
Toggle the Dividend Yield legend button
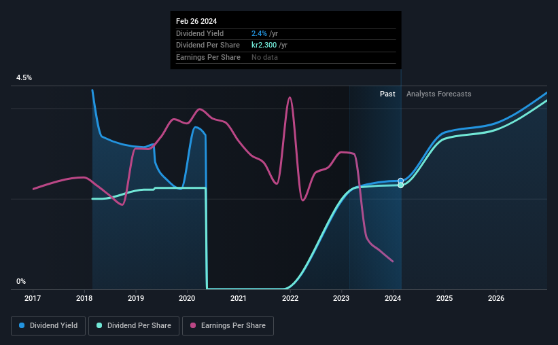pyautogui.click(x=48, y=326)
